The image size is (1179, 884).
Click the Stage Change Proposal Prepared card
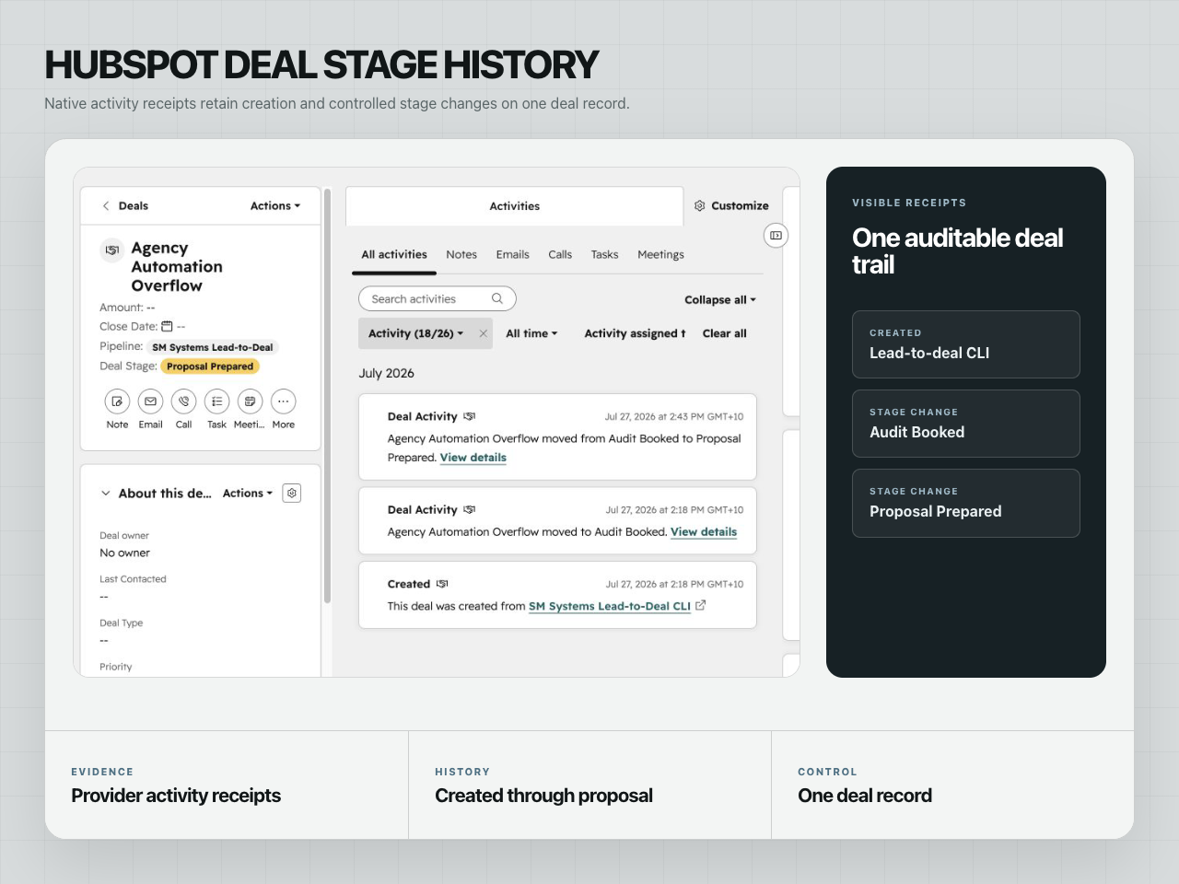(965, 503)
